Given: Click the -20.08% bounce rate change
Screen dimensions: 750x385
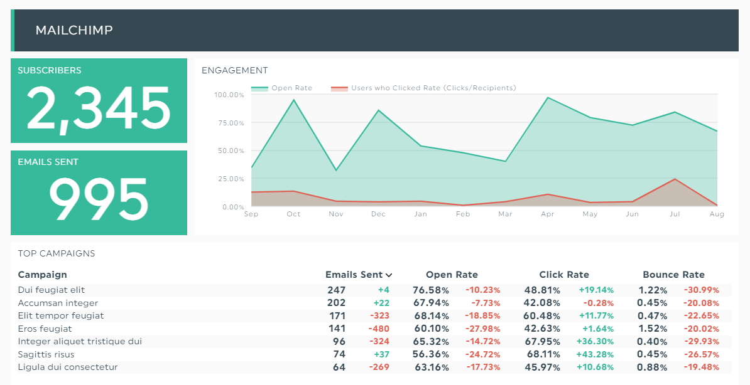Looking at the screenshot, I should [x=701, y=303].
